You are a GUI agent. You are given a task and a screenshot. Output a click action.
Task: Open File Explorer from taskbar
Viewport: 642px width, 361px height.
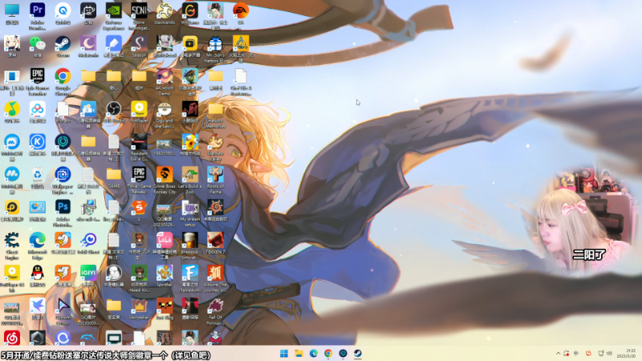299,354
